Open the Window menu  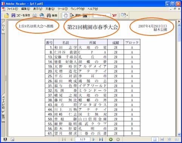(77, 9)
